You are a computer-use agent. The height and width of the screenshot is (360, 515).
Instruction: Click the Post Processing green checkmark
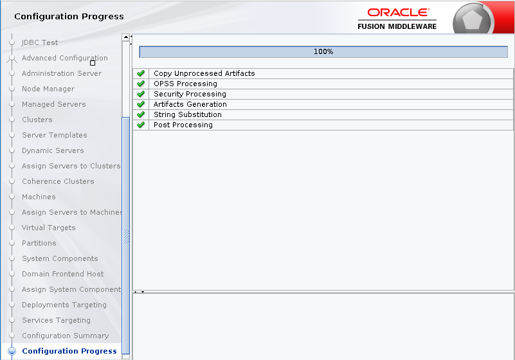141,125
